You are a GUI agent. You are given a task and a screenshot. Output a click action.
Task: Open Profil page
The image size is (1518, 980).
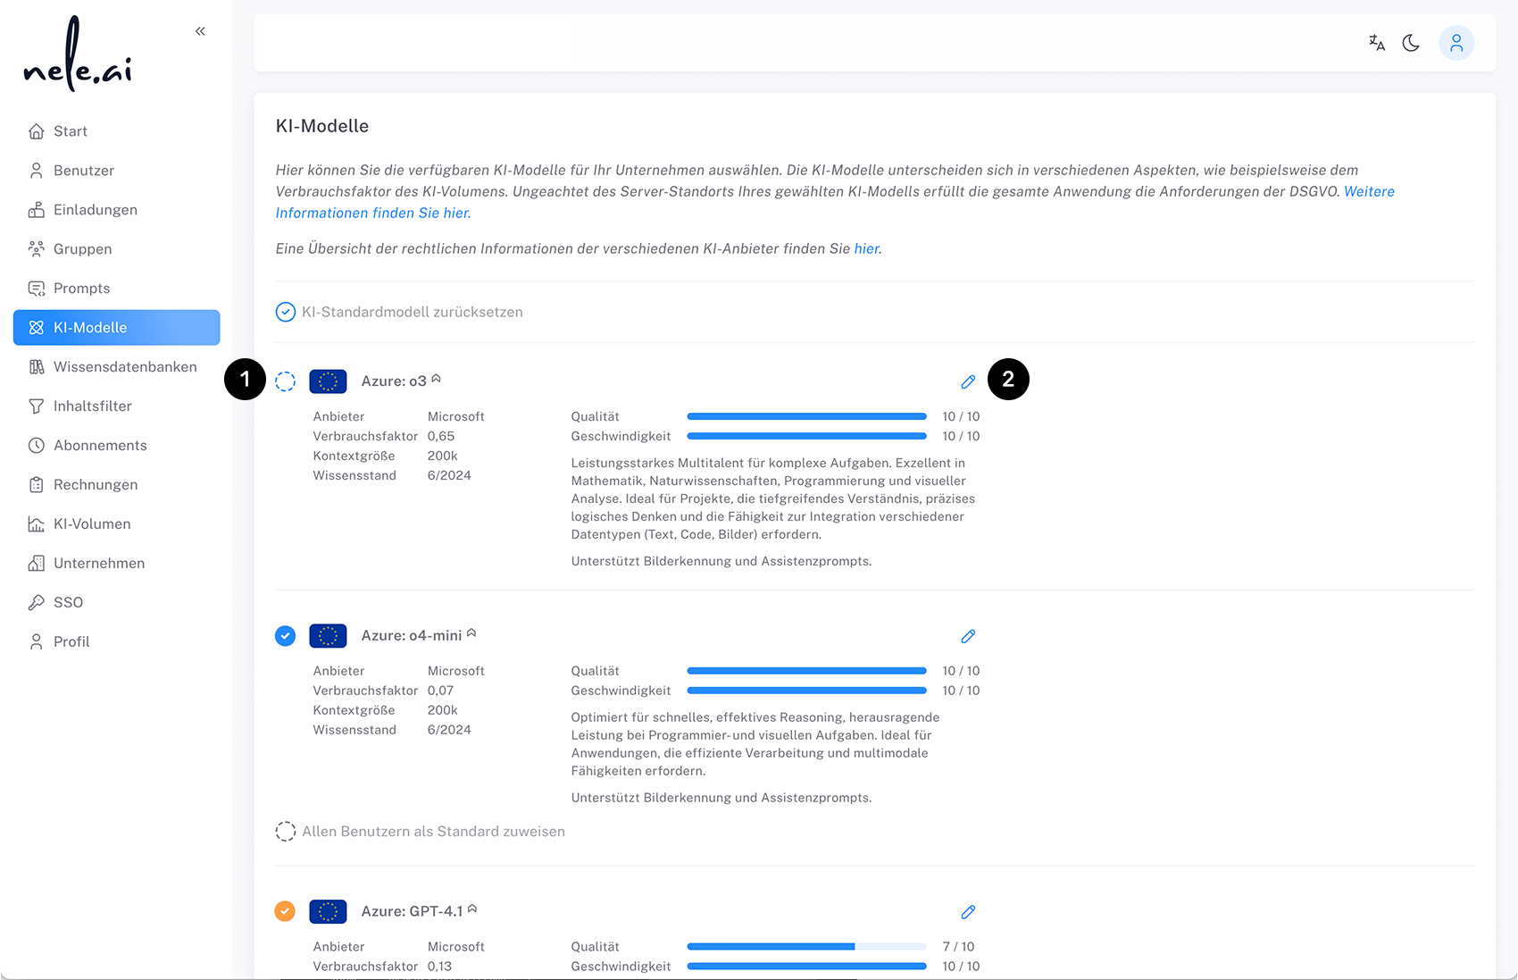116,642
